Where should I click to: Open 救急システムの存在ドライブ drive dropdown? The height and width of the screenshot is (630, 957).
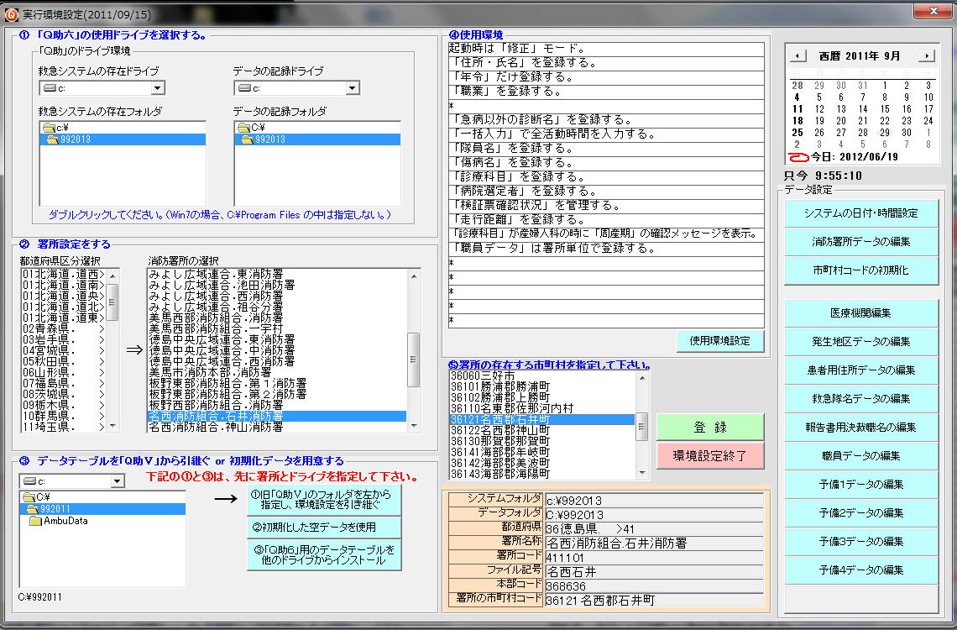pos(156,88)
